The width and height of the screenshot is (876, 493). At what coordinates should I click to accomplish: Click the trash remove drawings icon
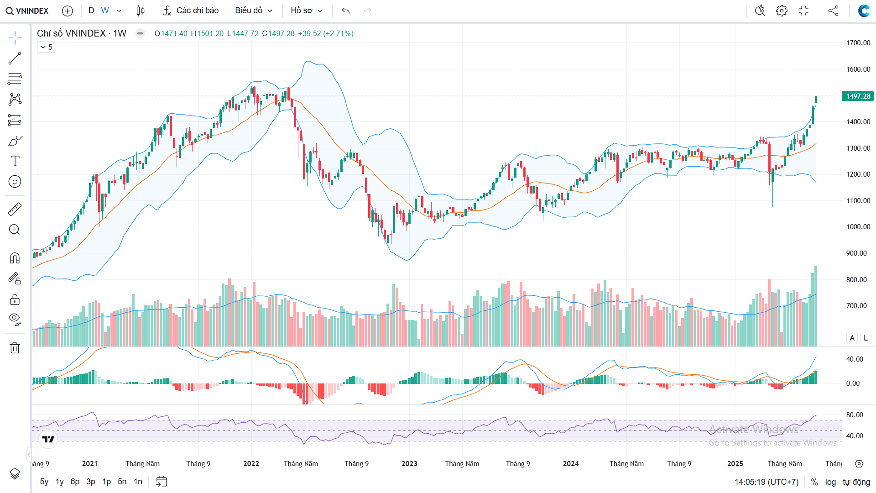pos(15,348)
